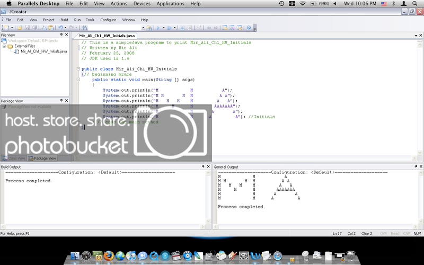Click the Copy toolbar icon

point(43,28)
